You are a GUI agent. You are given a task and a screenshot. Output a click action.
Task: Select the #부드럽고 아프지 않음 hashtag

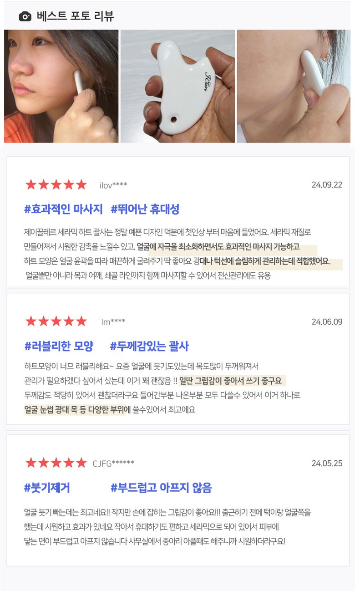[x=161, y=488]
